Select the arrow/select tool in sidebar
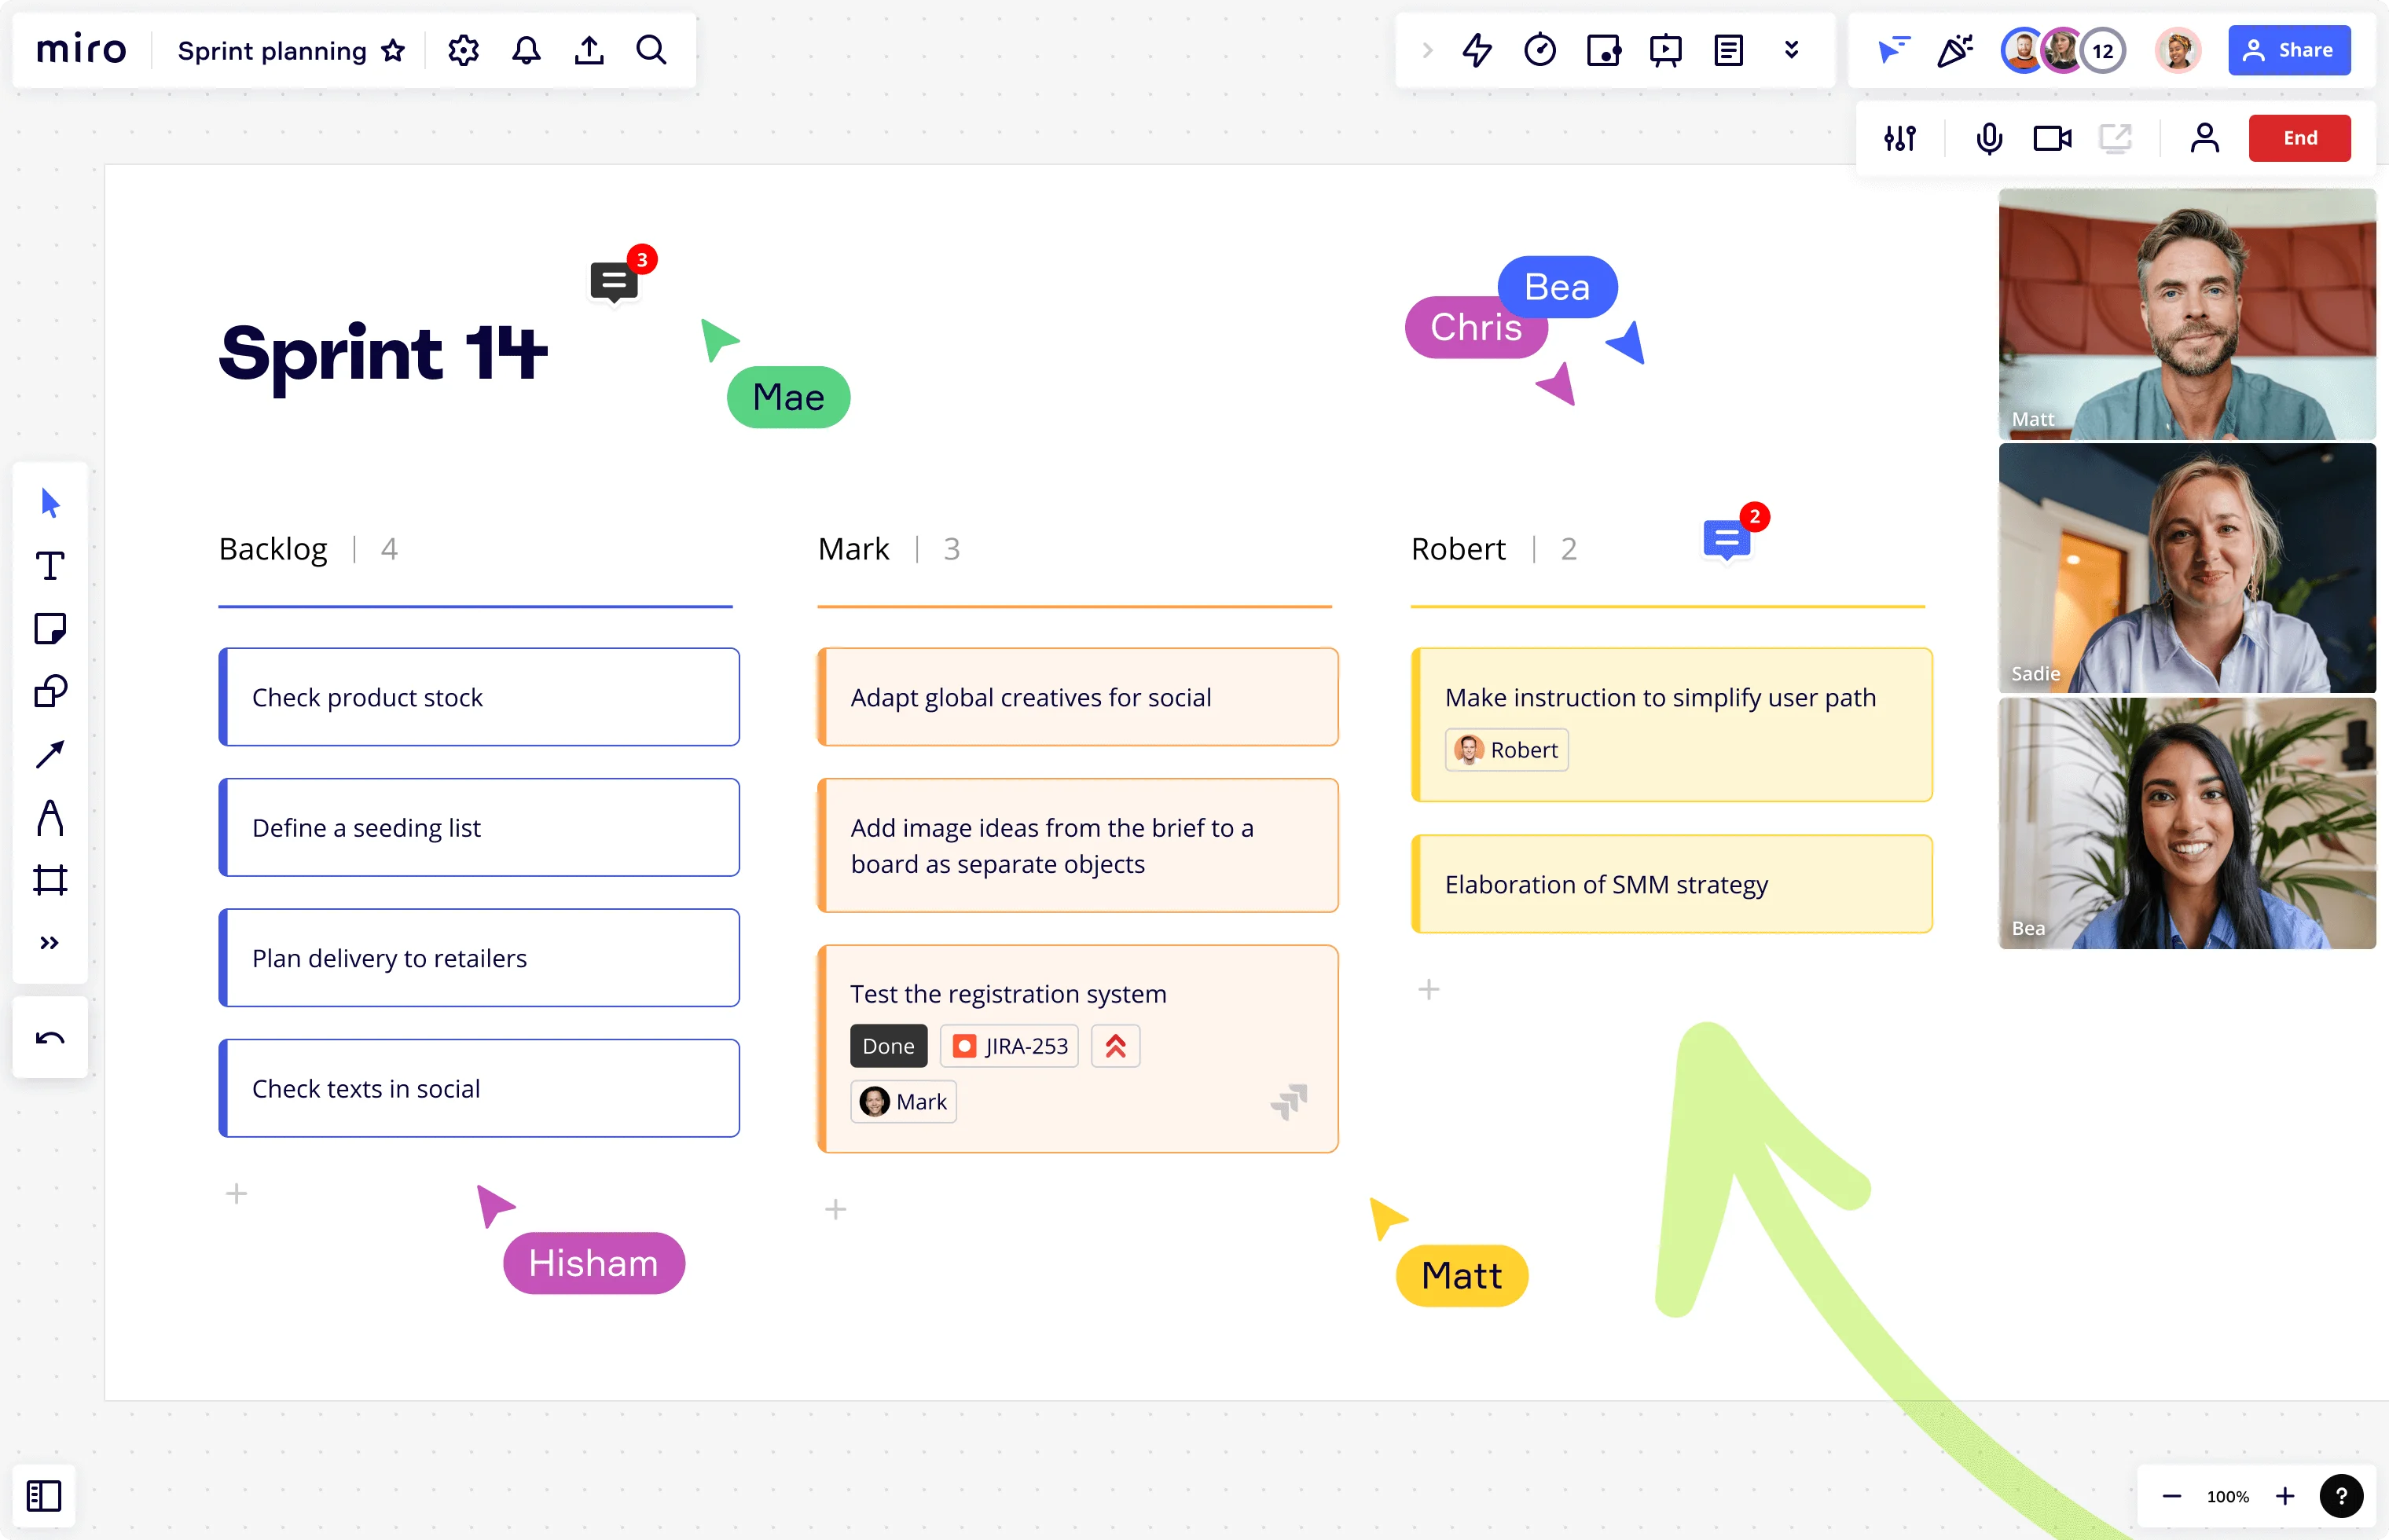The height and width of the screenshot is (1540, 2389). pos(50,504)
